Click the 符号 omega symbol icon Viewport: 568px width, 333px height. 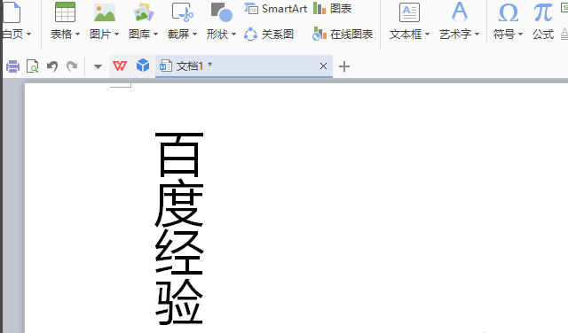point(509,13)
